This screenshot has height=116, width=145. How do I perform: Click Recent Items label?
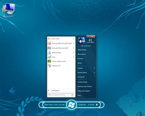pyautogui.click(x=82, y=73)
